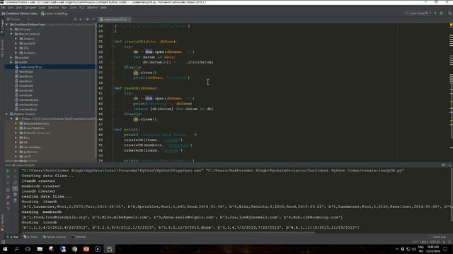Place cursor on line 48 def main()

pyautogui.click(x=127, y=130)
